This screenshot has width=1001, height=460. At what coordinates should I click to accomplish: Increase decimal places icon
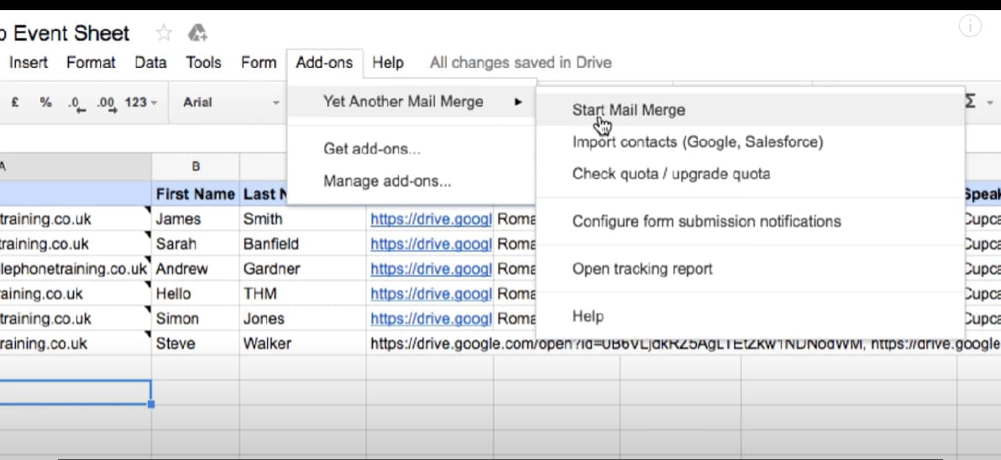[x=107, y=103]
